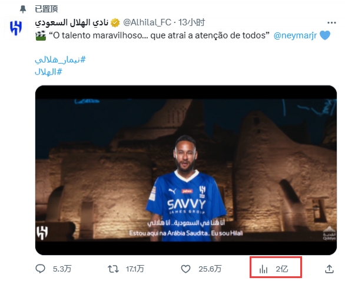This screenshot has height=281, width=345.
Task: Open the three-dot more options menu
Action: [x=331, y=22]
